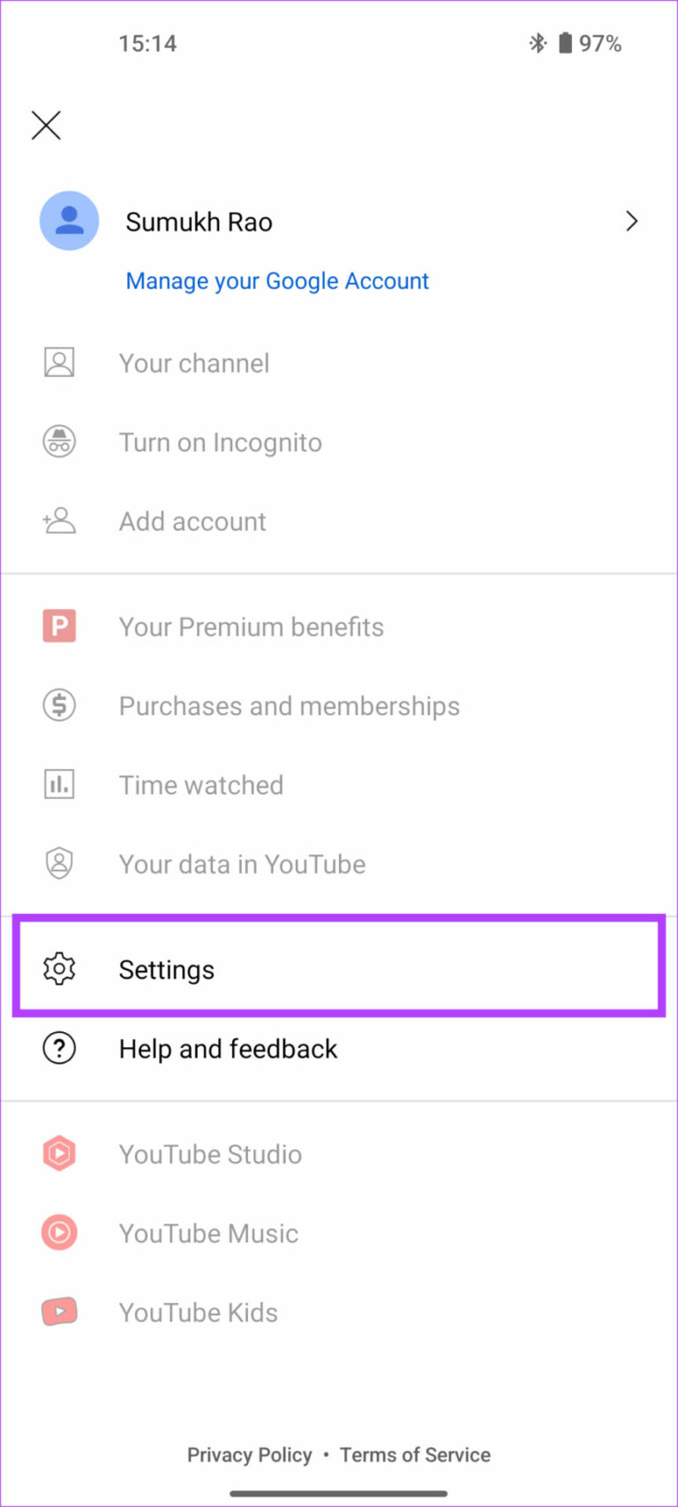Select the Settings menu entry

167,968
